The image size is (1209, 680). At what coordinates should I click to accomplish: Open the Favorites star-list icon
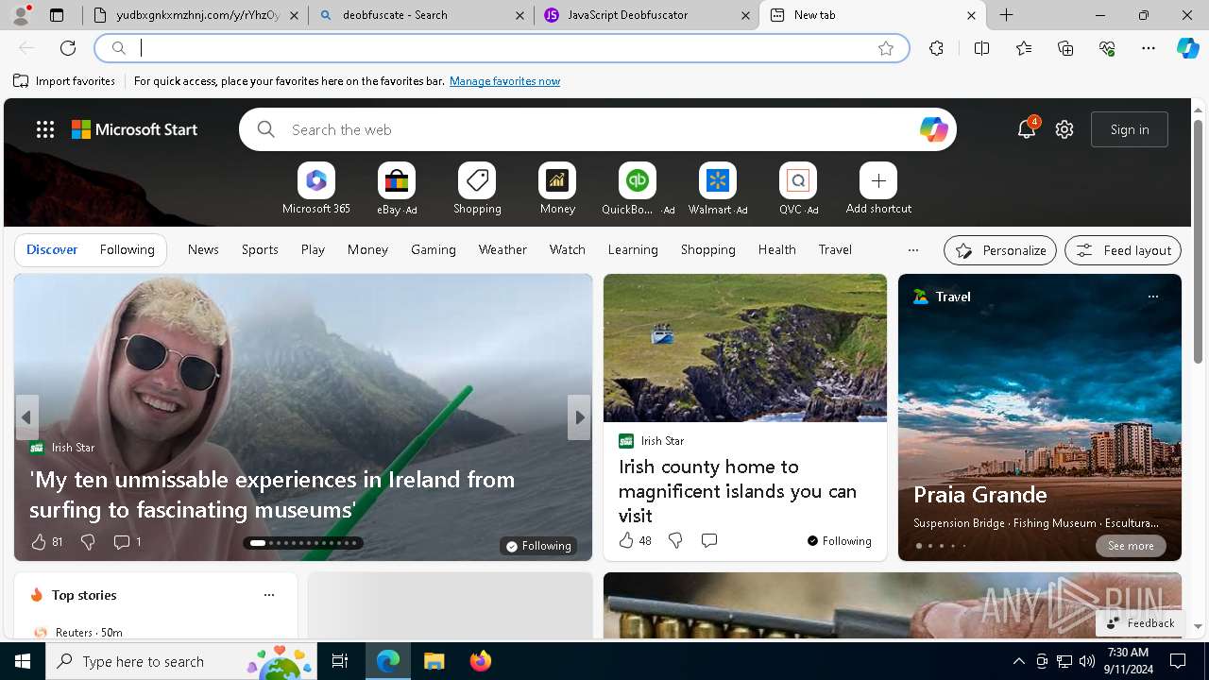pyautogui.click(x=1024, y=48)
